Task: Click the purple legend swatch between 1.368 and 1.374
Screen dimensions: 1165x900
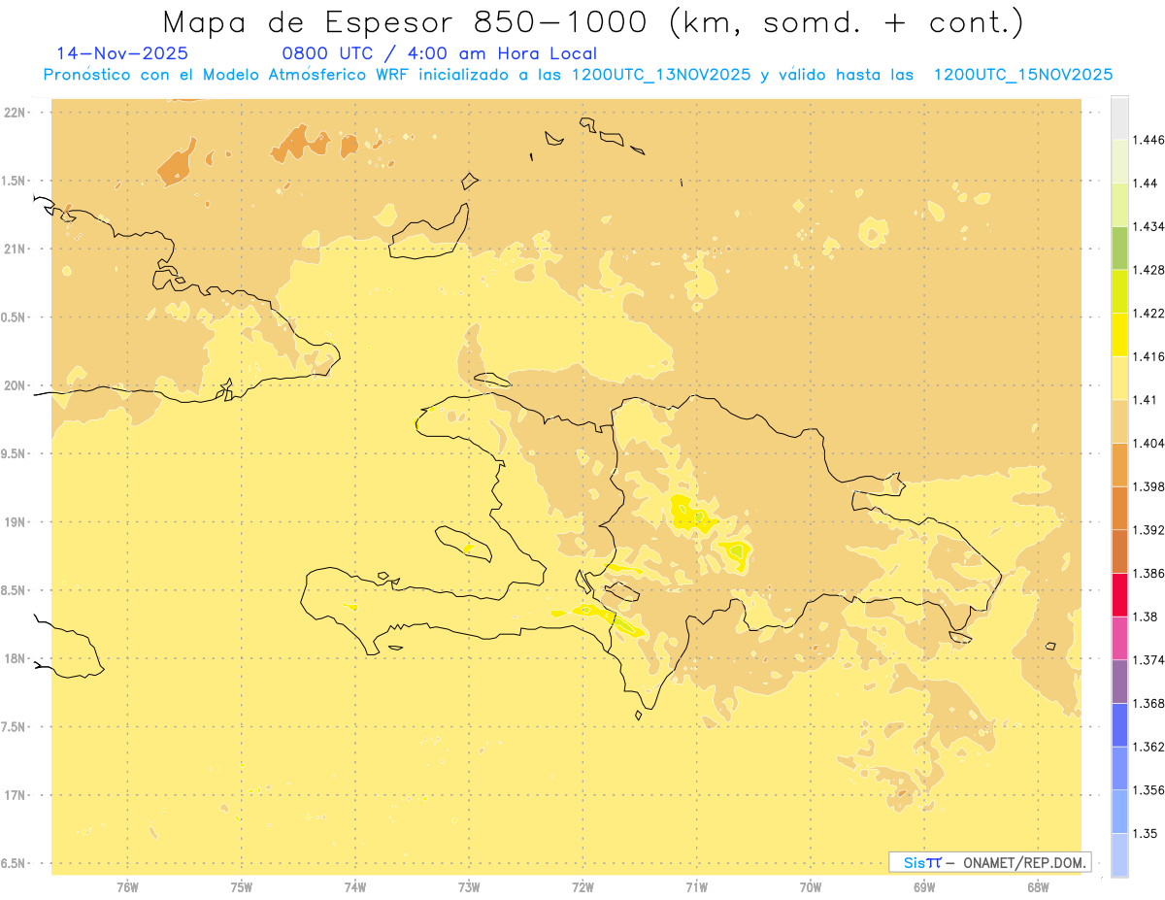Action: pos(1119,682)
